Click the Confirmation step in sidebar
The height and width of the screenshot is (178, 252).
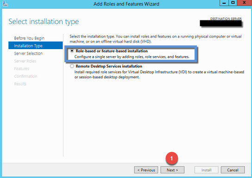click(x=25, y=76)
